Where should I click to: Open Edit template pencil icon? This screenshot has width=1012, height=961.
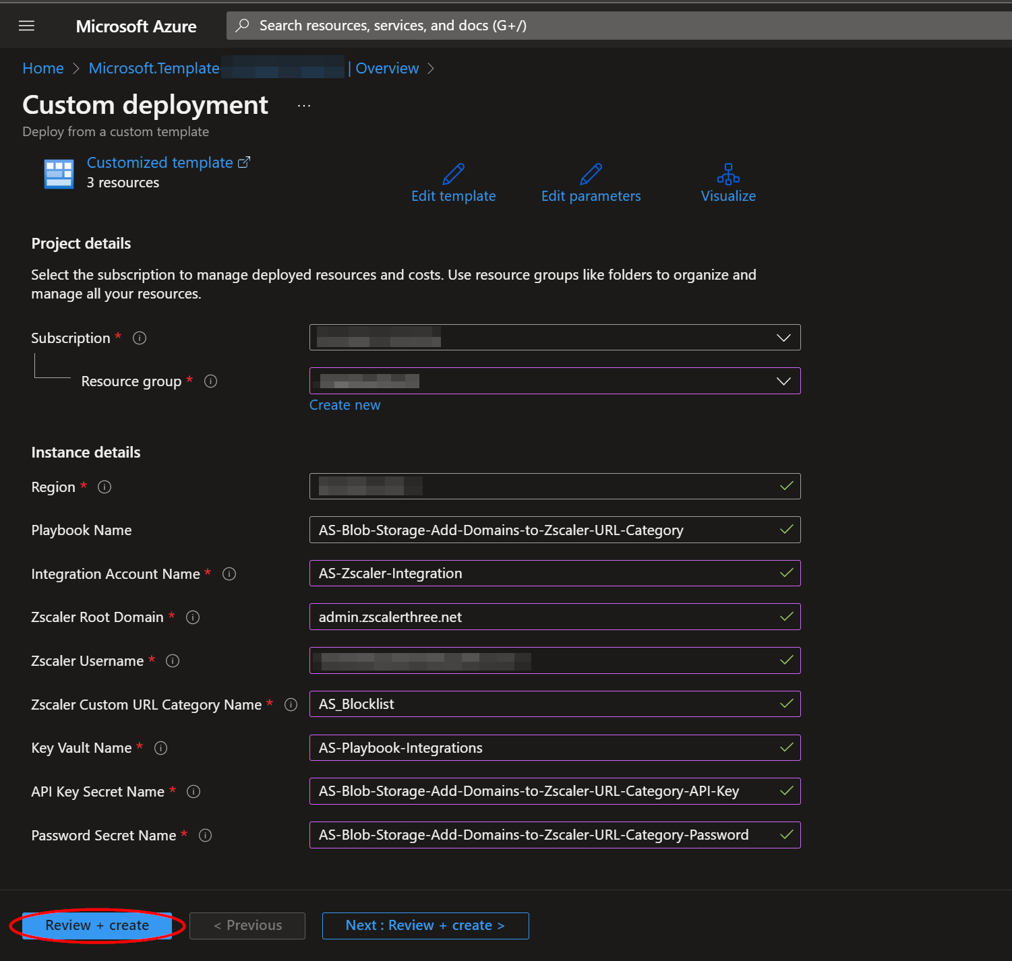coord(453,174)
